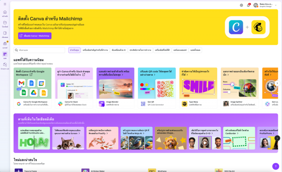Viewport: 282px width, 172px height.
Task: Expand the account dropdown arrow
Action: point(276,5)
